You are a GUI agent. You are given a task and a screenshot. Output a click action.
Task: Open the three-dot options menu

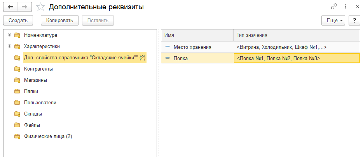346,7
